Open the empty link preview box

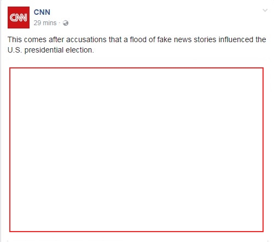point(136,149)
